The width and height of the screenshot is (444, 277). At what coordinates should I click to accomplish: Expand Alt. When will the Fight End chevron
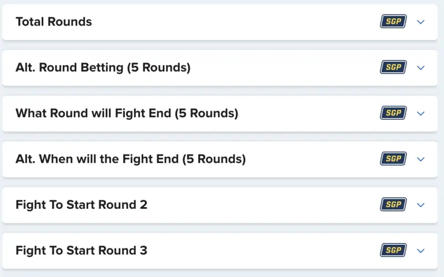[x=420, y=159]
